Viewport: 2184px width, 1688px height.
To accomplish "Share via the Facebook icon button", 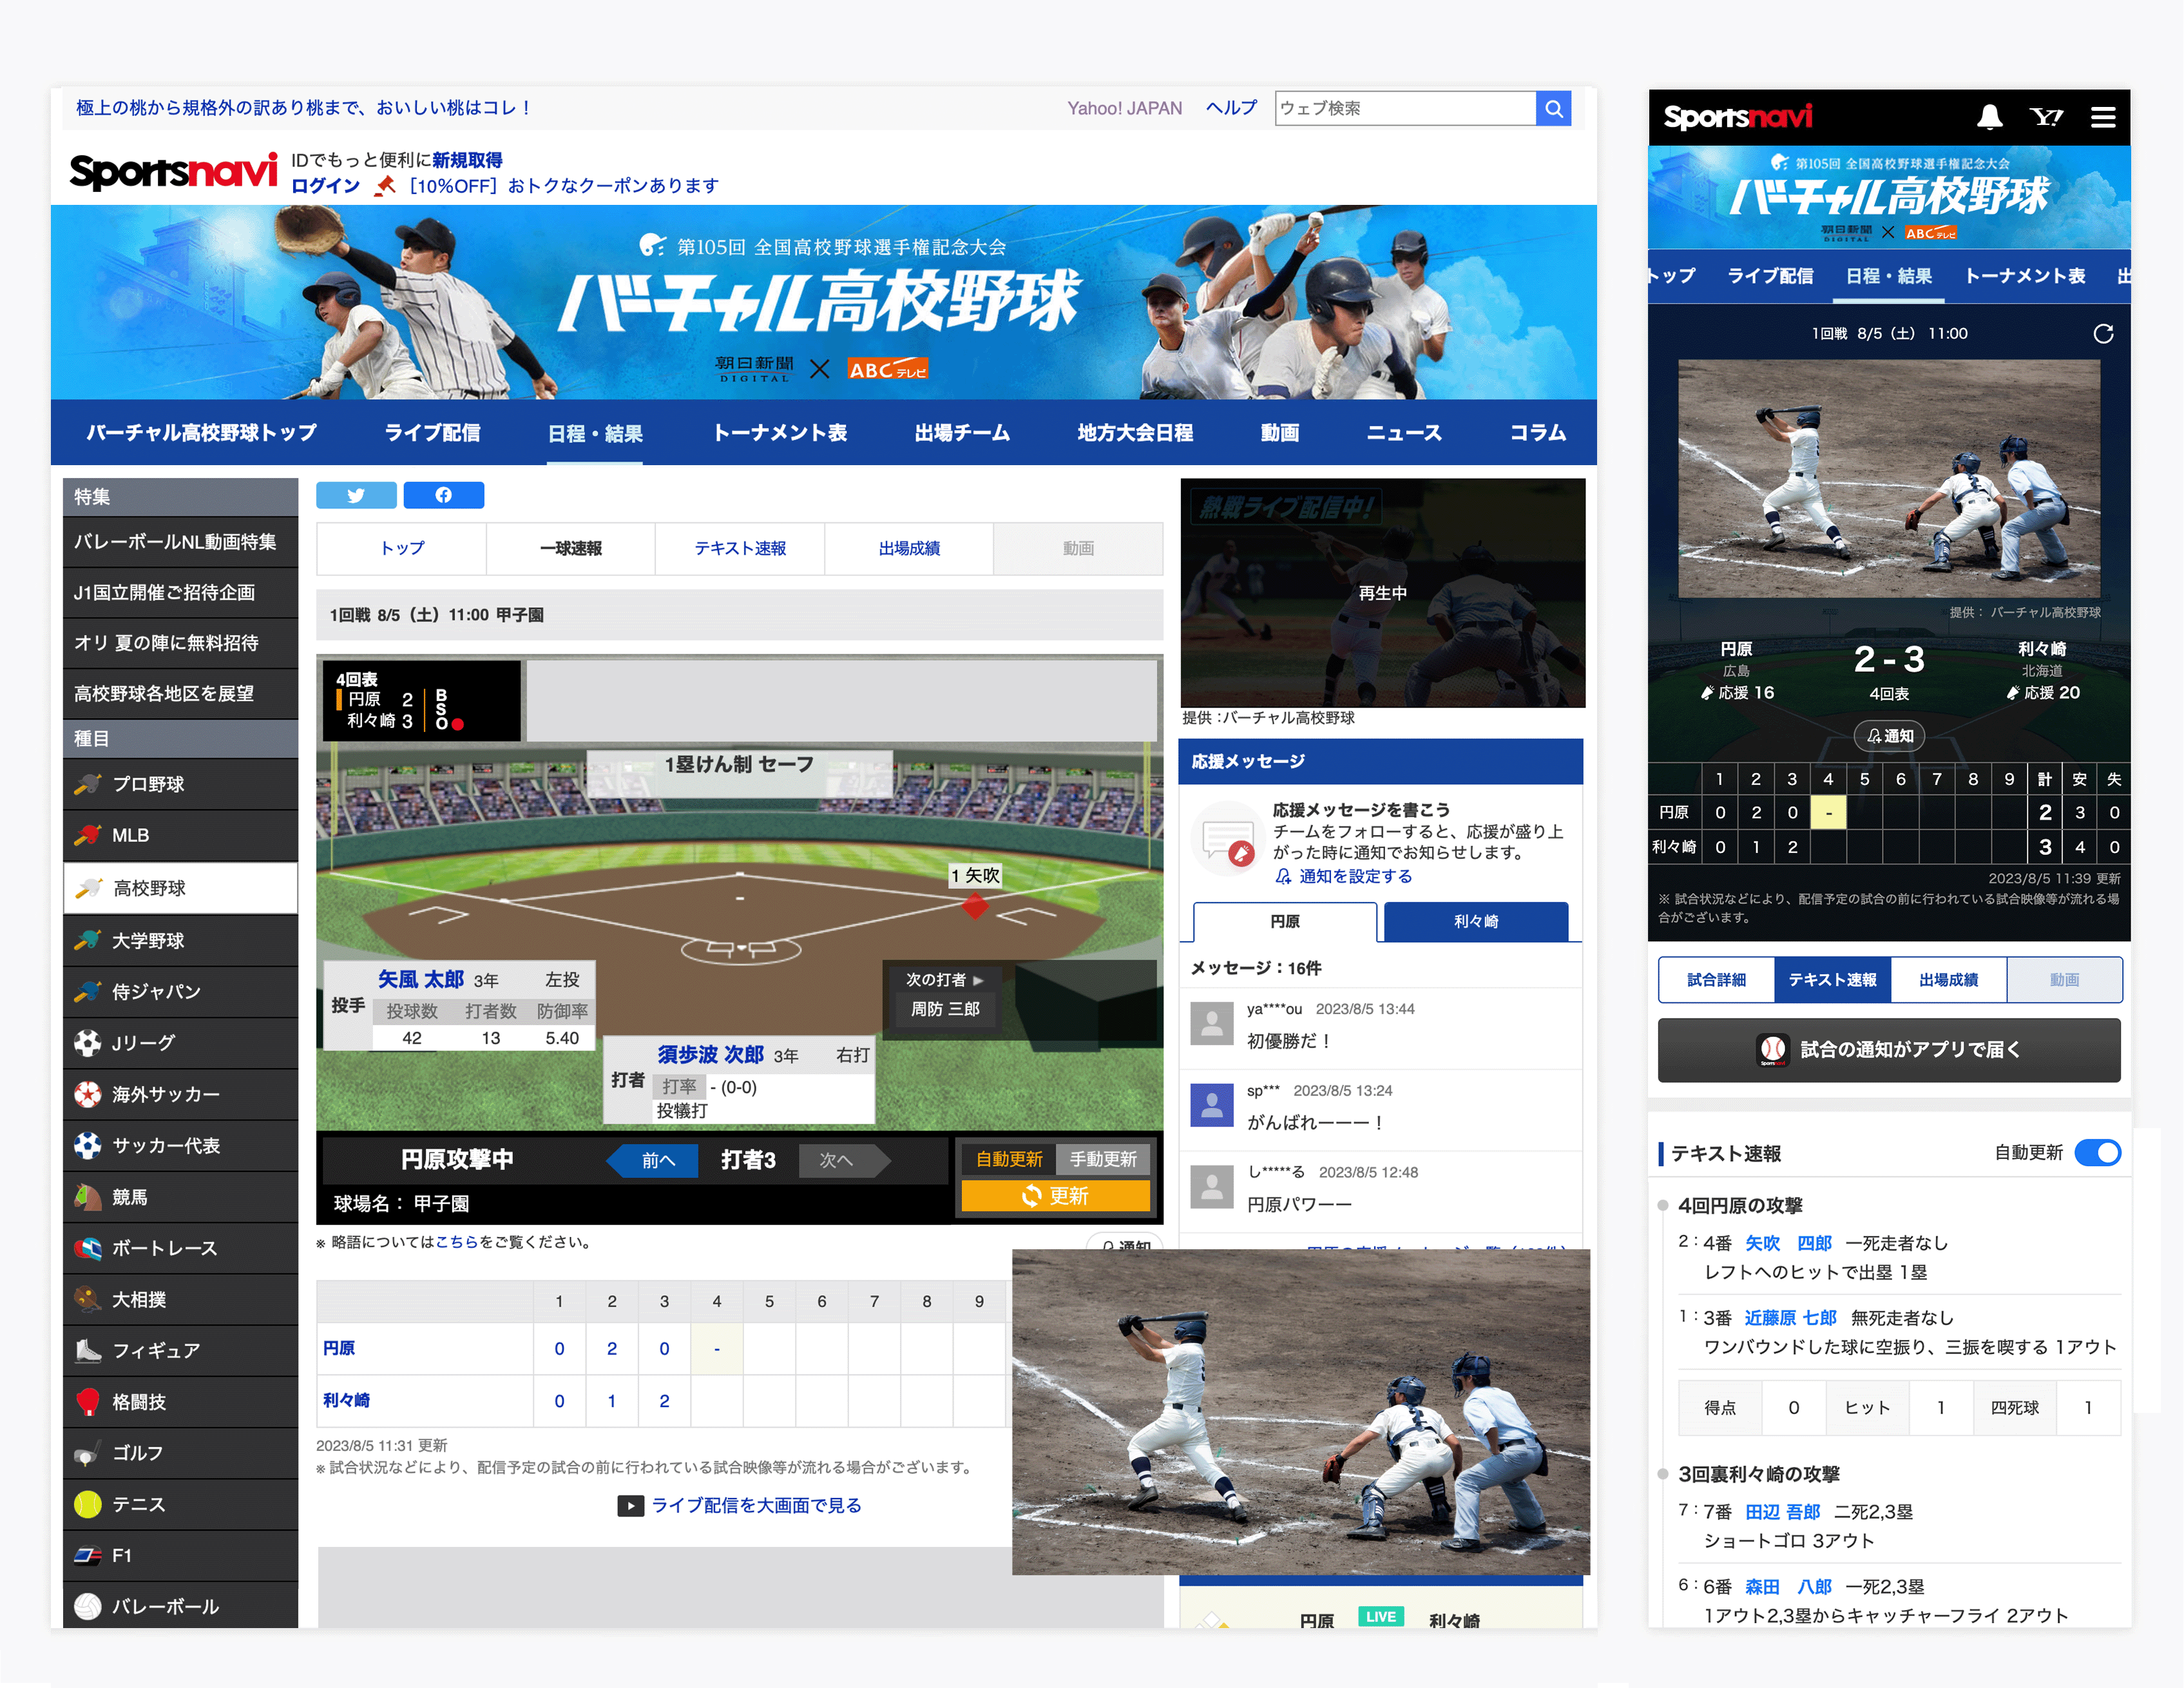I will [443, 495].
